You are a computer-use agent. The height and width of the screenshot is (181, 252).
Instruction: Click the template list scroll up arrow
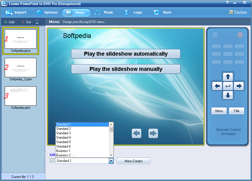click(x=111, y=124)
